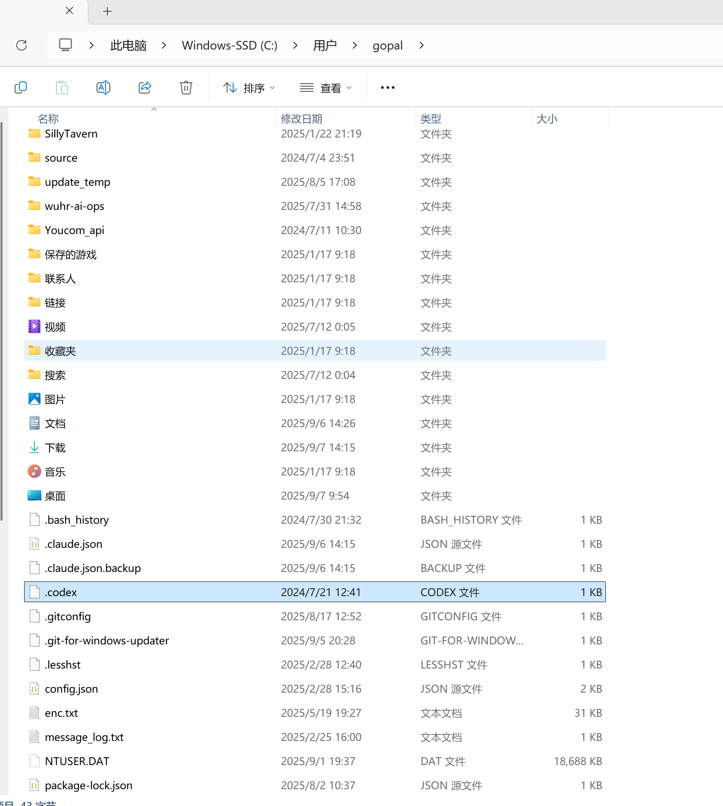Select the 收藏夹 folder row
The width and height of the screenshot is (723, 806).
click(x=315, y=351)
